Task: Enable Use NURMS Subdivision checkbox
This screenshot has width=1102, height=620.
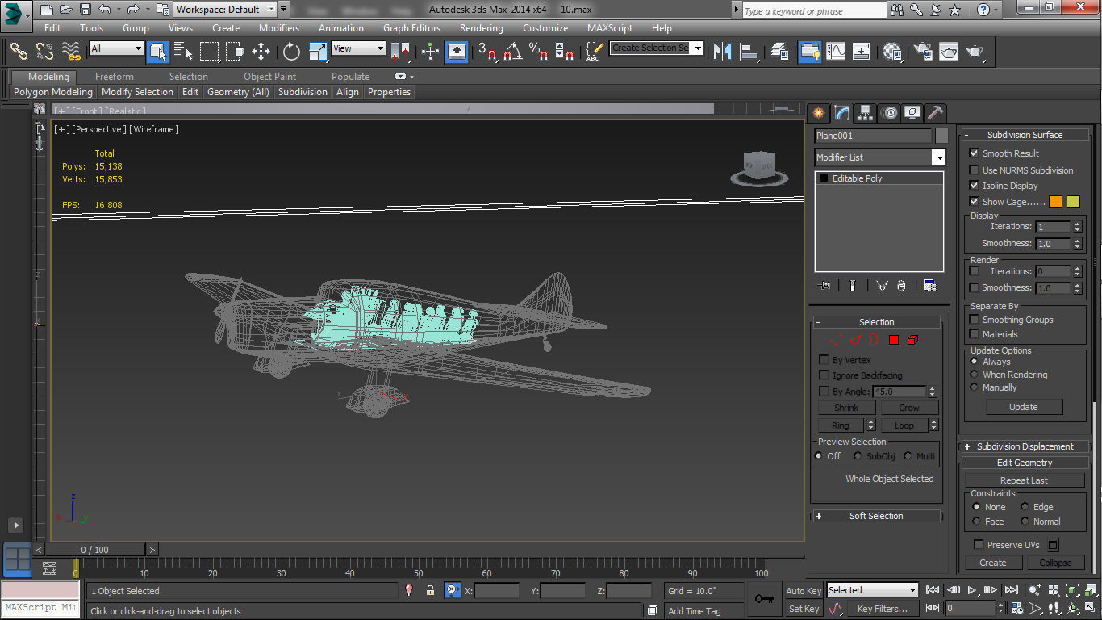Action: [975, 170]
